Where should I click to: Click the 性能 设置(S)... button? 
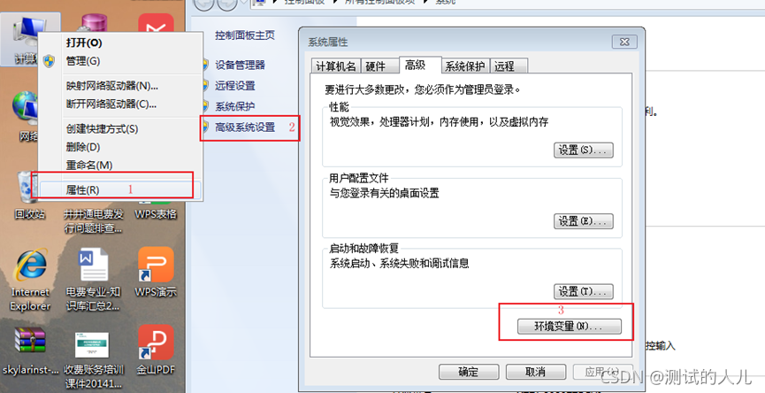583,150
